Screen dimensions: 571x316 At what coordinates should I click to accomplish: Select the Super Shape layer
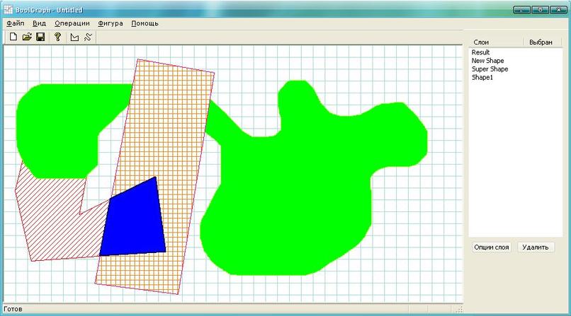point(490,69)
